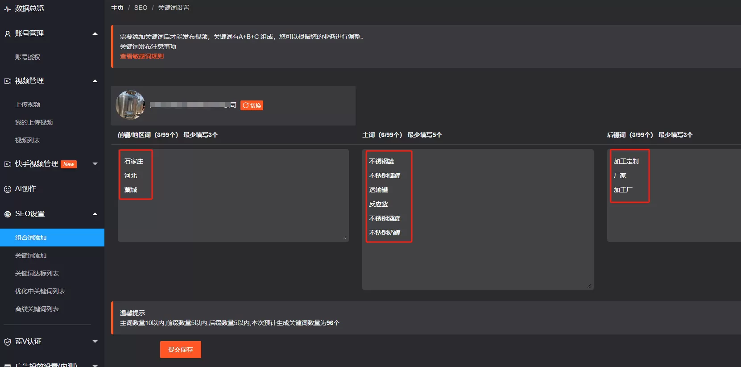Click the 蓝V认证 shield icon
The width and height of the screenshot is (741, 367).
pyautogui.click(x=7, y=342)
